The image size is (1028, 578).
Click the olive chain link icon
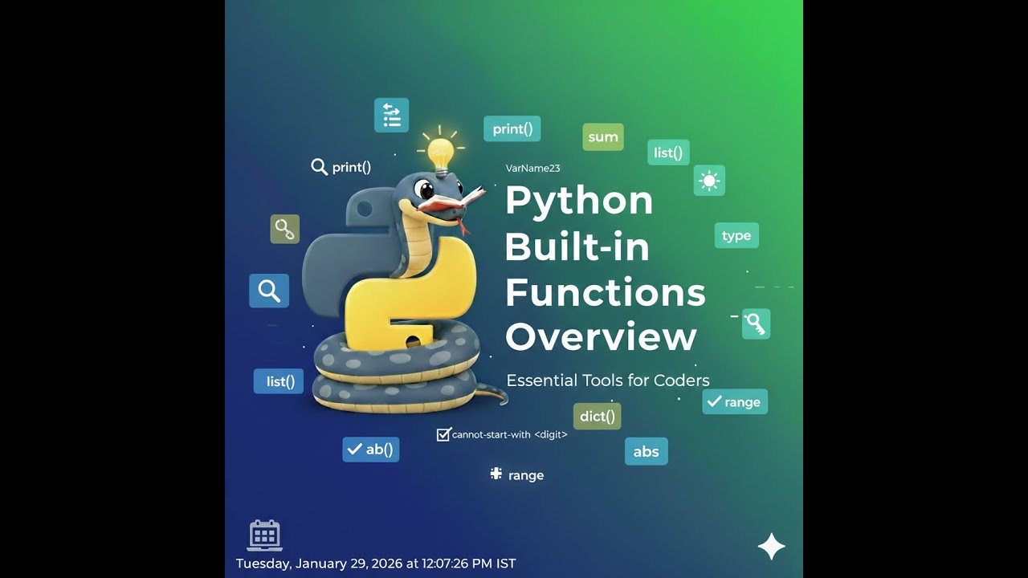[x=285, y=229]
